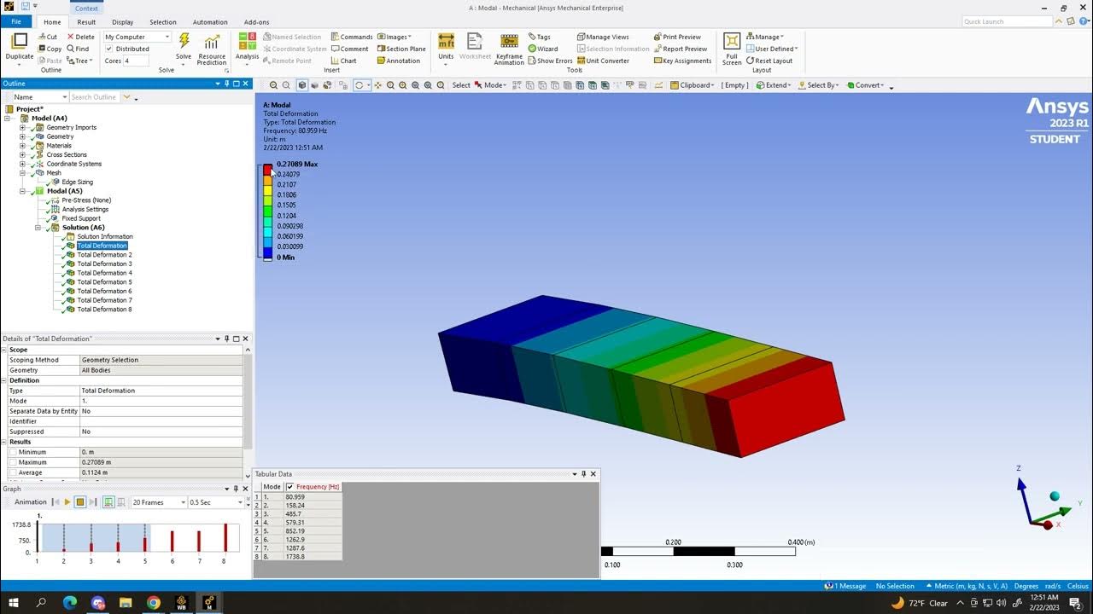Open the 0.5 Sec duration dropdown
The width and height of the screenshot is (1093, 614).
(x=216, y=502)
